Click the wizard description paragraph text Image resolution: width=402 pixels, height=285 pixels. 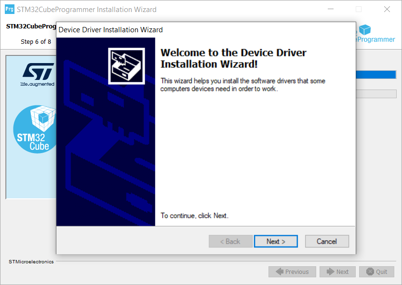pyautogui.click(x=243, y=85)
